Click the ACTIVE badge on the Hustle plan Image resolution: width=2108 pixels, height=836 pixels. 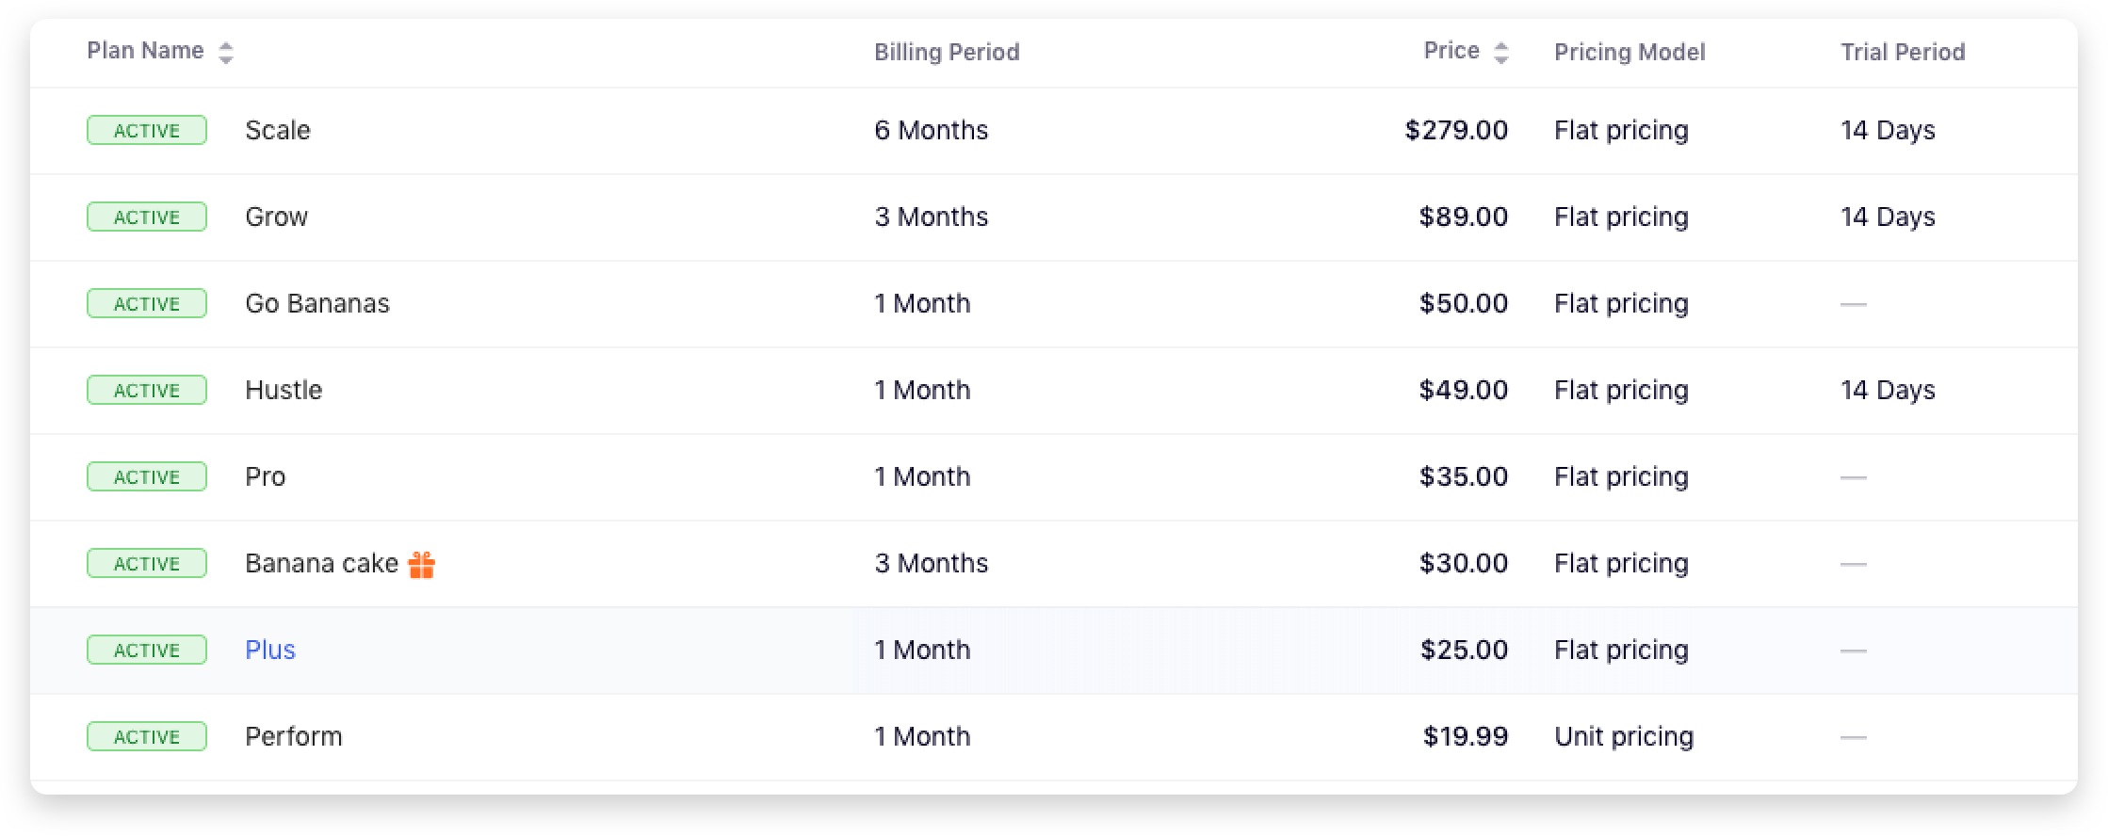(146, 390)
